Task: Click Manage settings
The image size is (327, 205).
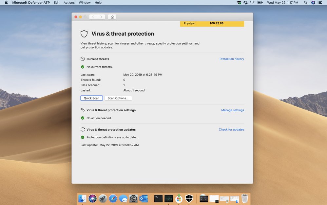Action: point(233,110)
